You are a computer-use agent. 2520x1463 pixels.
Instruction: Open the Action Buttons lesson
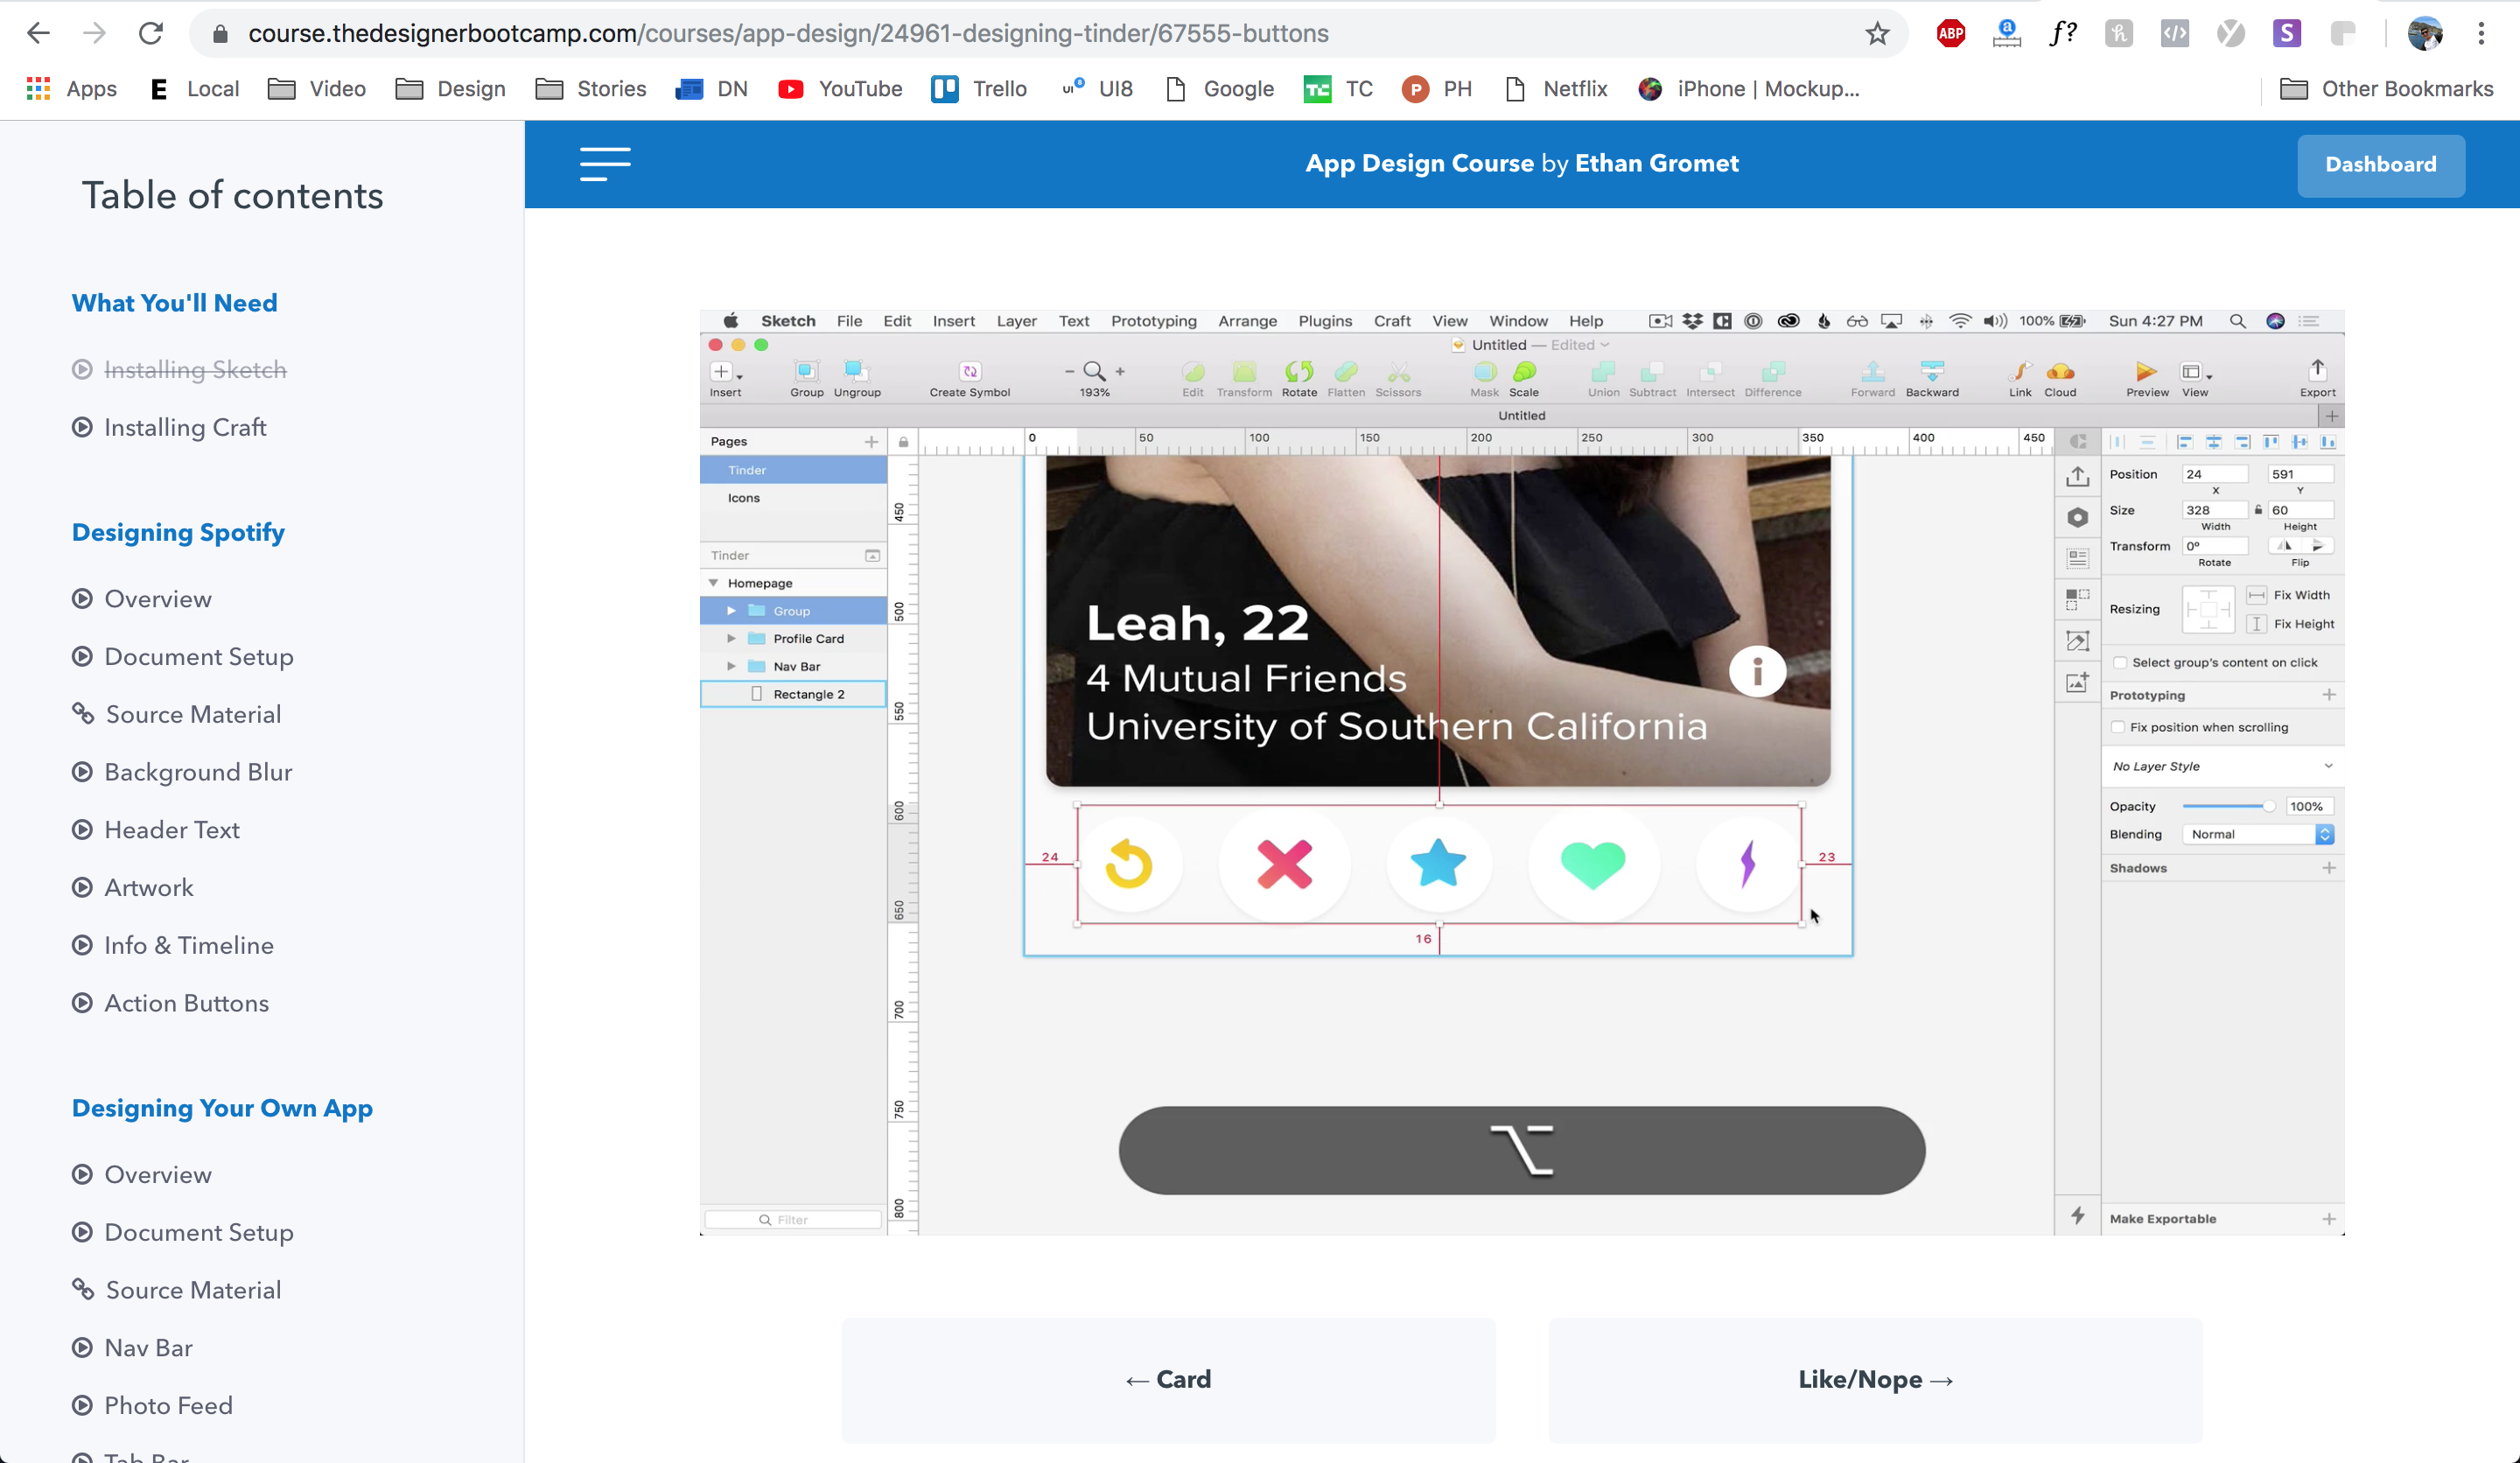pyautogui.click(x=186, y=1004)
